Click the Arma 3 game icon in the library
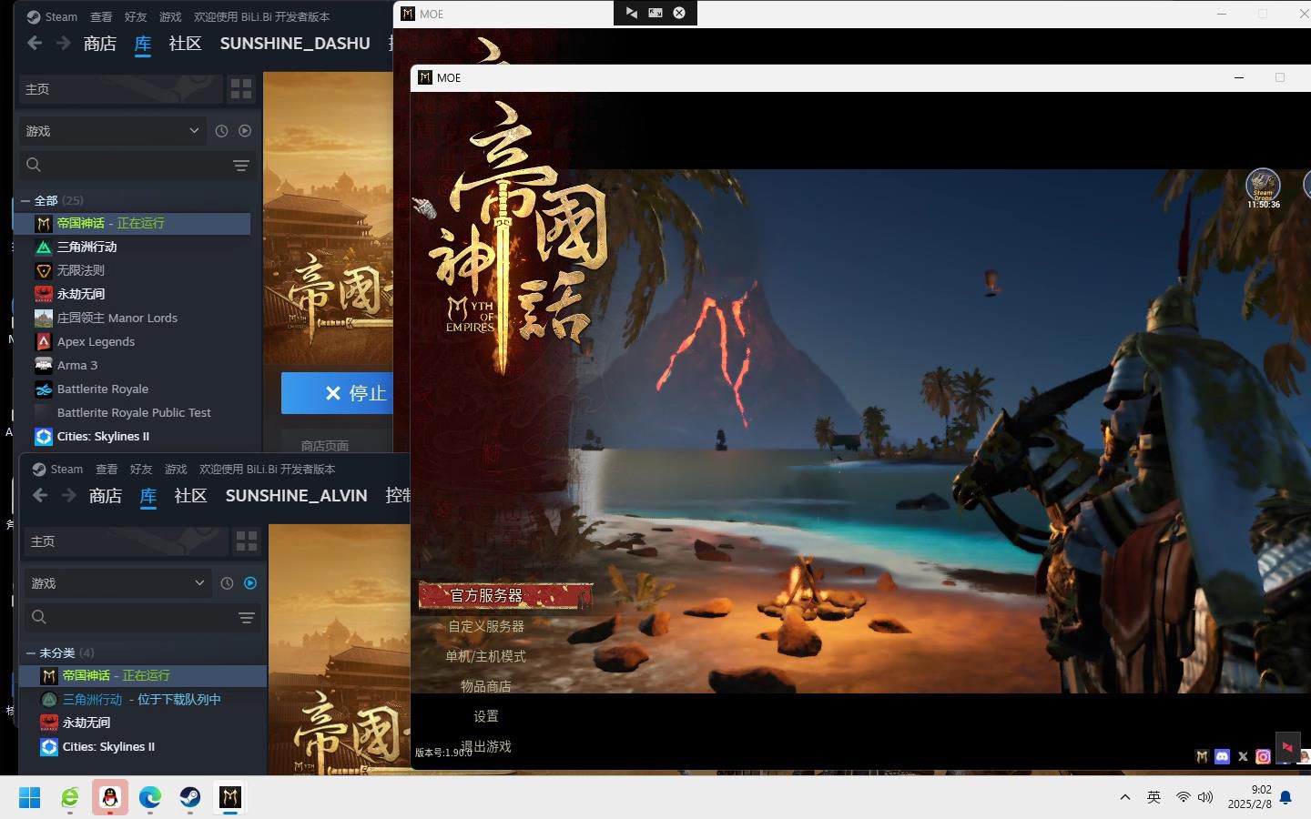 [x=43, y=365]
